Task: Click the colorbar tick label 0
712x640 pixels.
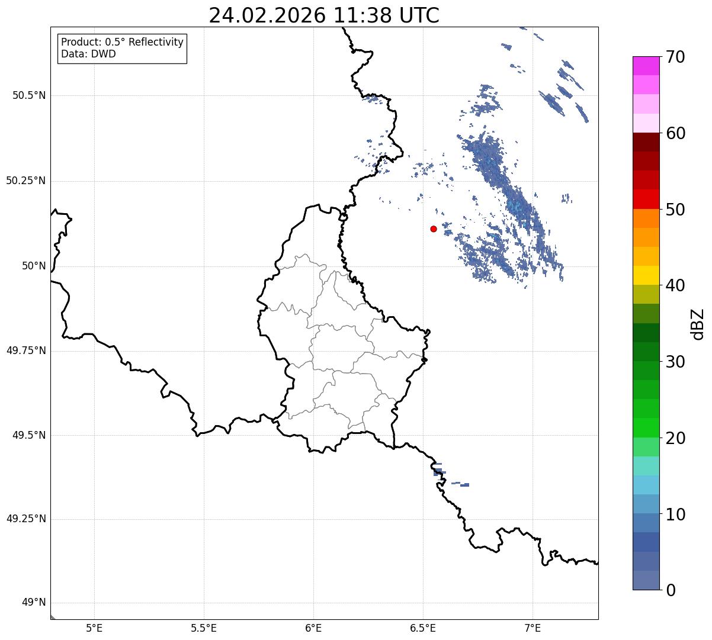Action: [671, 590]
